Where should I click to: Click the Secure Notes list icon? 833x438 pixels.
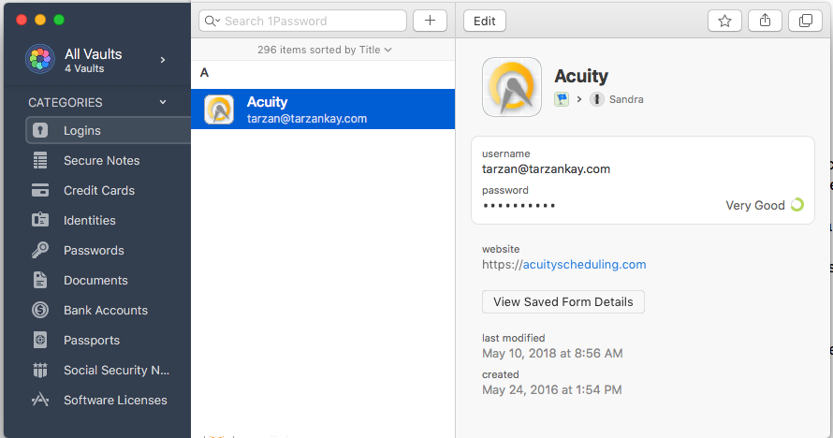click(x=40, y=160)
